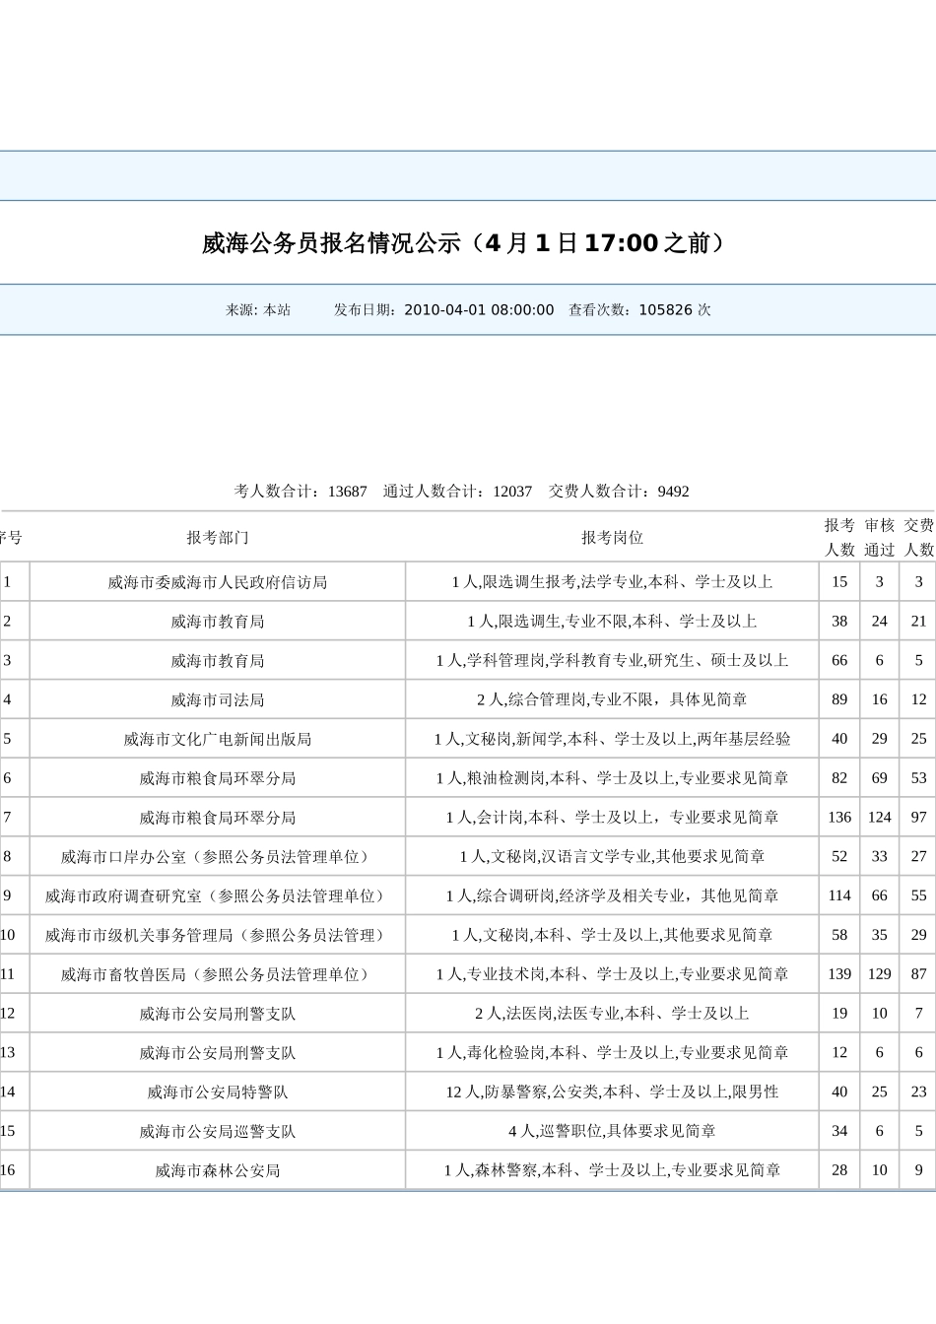Click paid count 55 in row 9

[x=919, y=895]
